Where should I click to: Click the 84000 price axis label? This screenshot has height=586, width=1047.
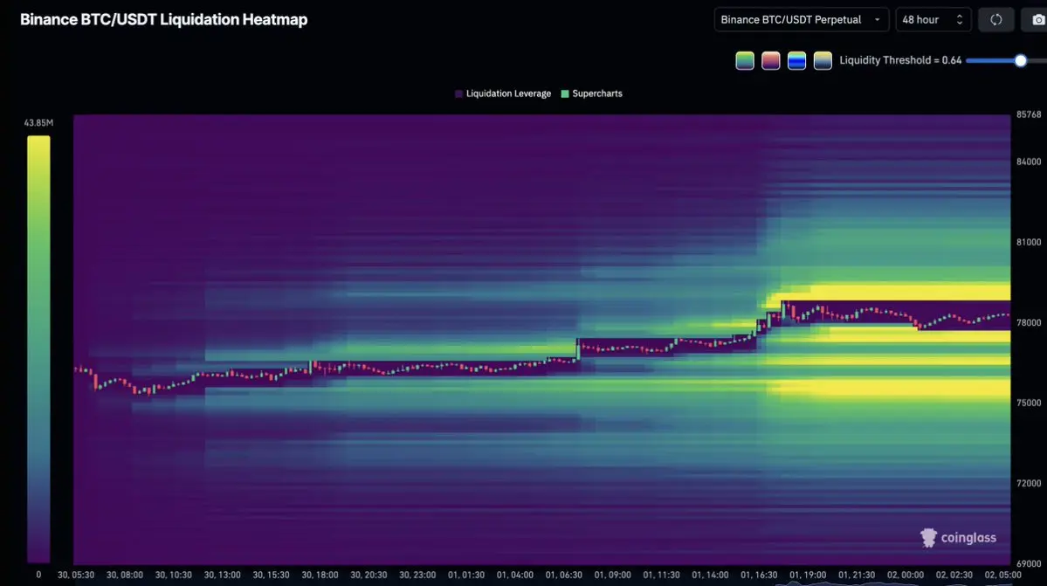pyautogui.click(x=1029, y=162)
